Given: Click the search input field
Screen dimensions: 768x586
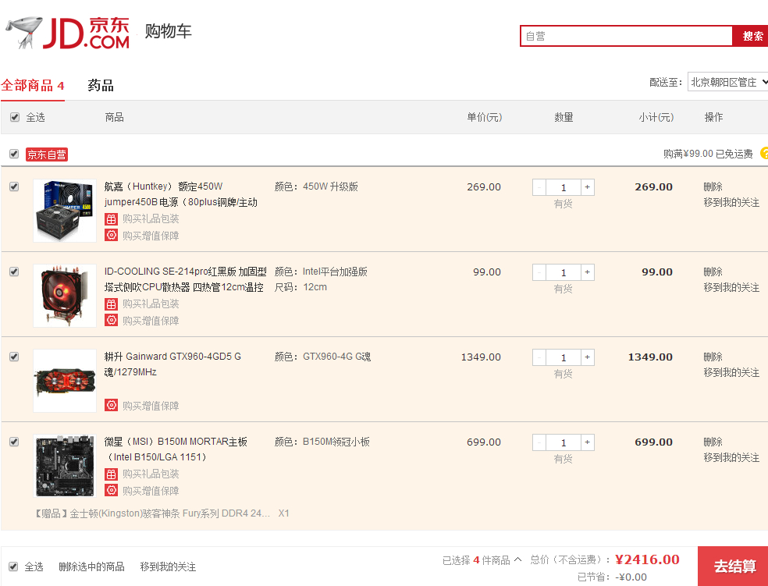Looking at the screenshot, I should pos(626,36).
